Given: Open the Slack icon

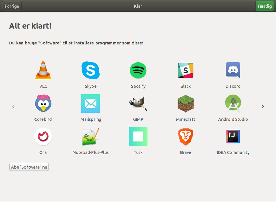Looking at the screenshot, I should pyautogui.click(x=186, y=70).
